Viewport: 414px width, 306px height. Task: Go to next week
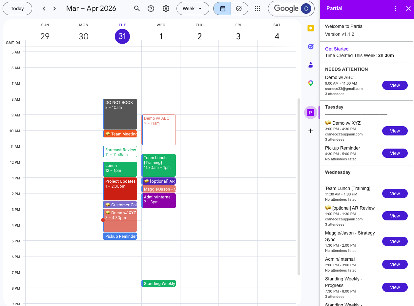pyautogui.click(x=54, y=9)
